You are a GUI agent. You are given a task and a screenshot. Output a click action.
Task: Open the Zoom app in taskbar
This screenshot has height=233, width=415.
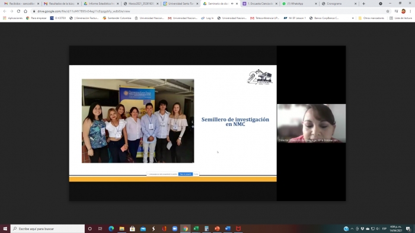pyautogui.click(x=175, y=228)
